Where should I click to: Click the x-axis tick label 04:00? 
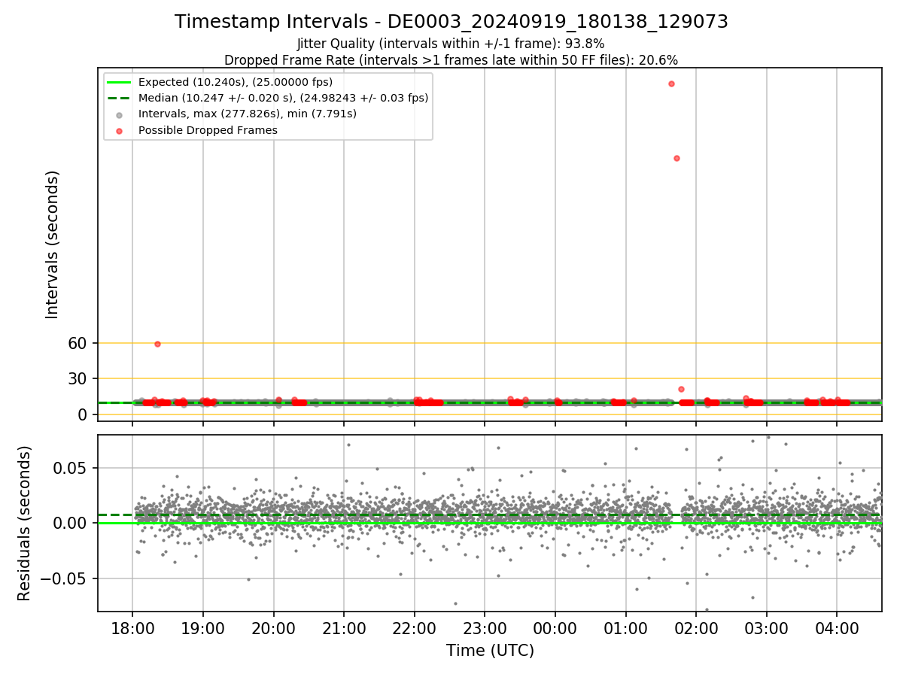point(837,629)
